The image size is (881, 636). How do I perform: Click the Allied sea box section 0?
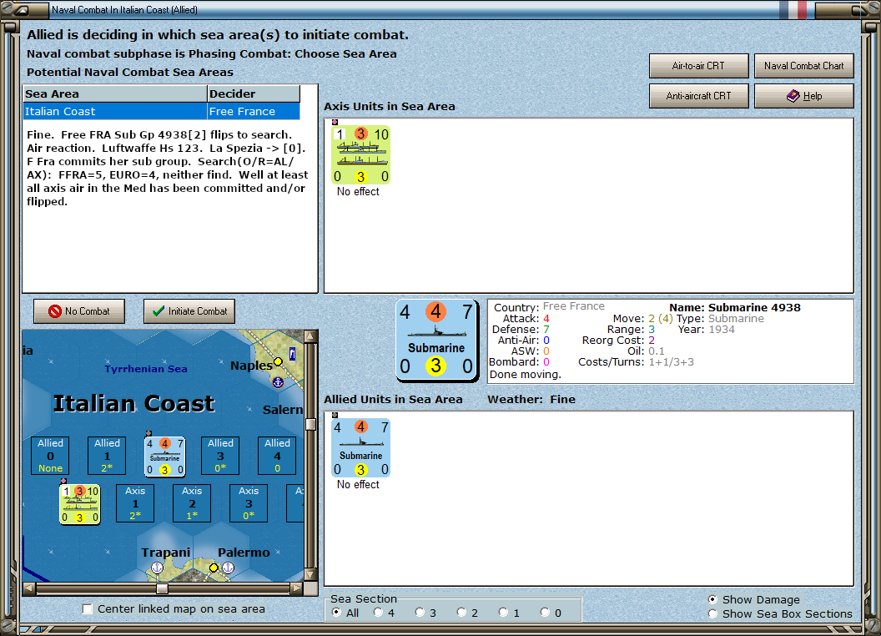click(x=51, y=456)
